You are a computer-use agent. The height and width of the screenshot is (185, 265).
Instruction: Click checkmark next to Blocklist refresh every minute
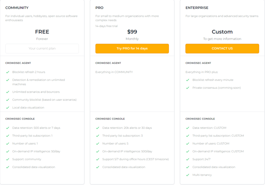click(x=187, y=80)
